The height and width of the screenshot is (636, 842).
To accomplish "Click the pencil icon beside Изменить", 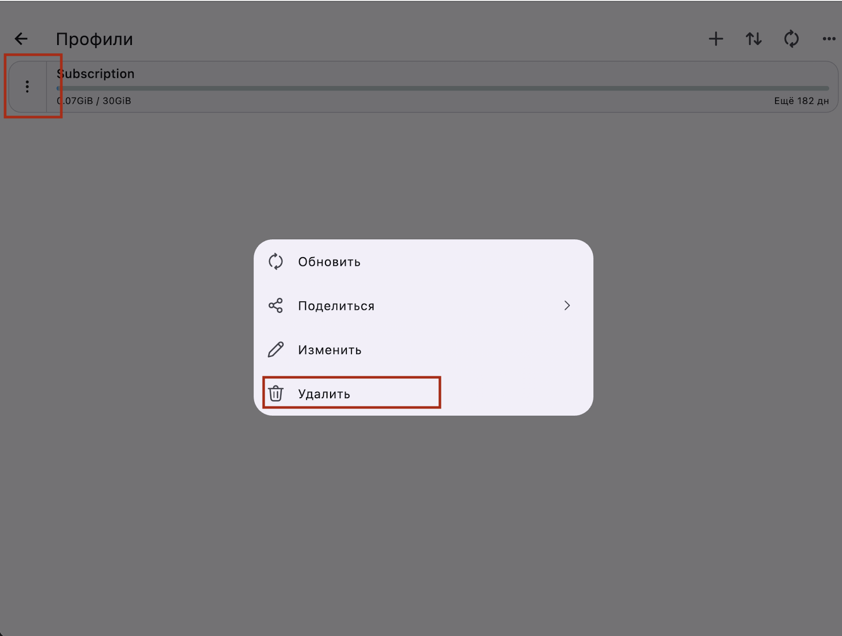I will [276, 350].
